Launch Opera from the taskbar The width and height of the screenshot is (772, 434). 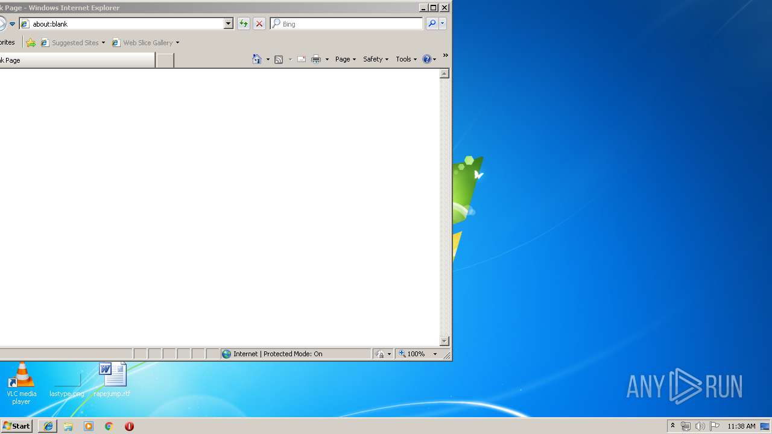pyautogui.click(x=129, y=426)
